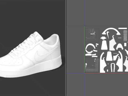Select the U-shaped eyelet UV island
Screen dimensions: 128x96
coord(113,67)
